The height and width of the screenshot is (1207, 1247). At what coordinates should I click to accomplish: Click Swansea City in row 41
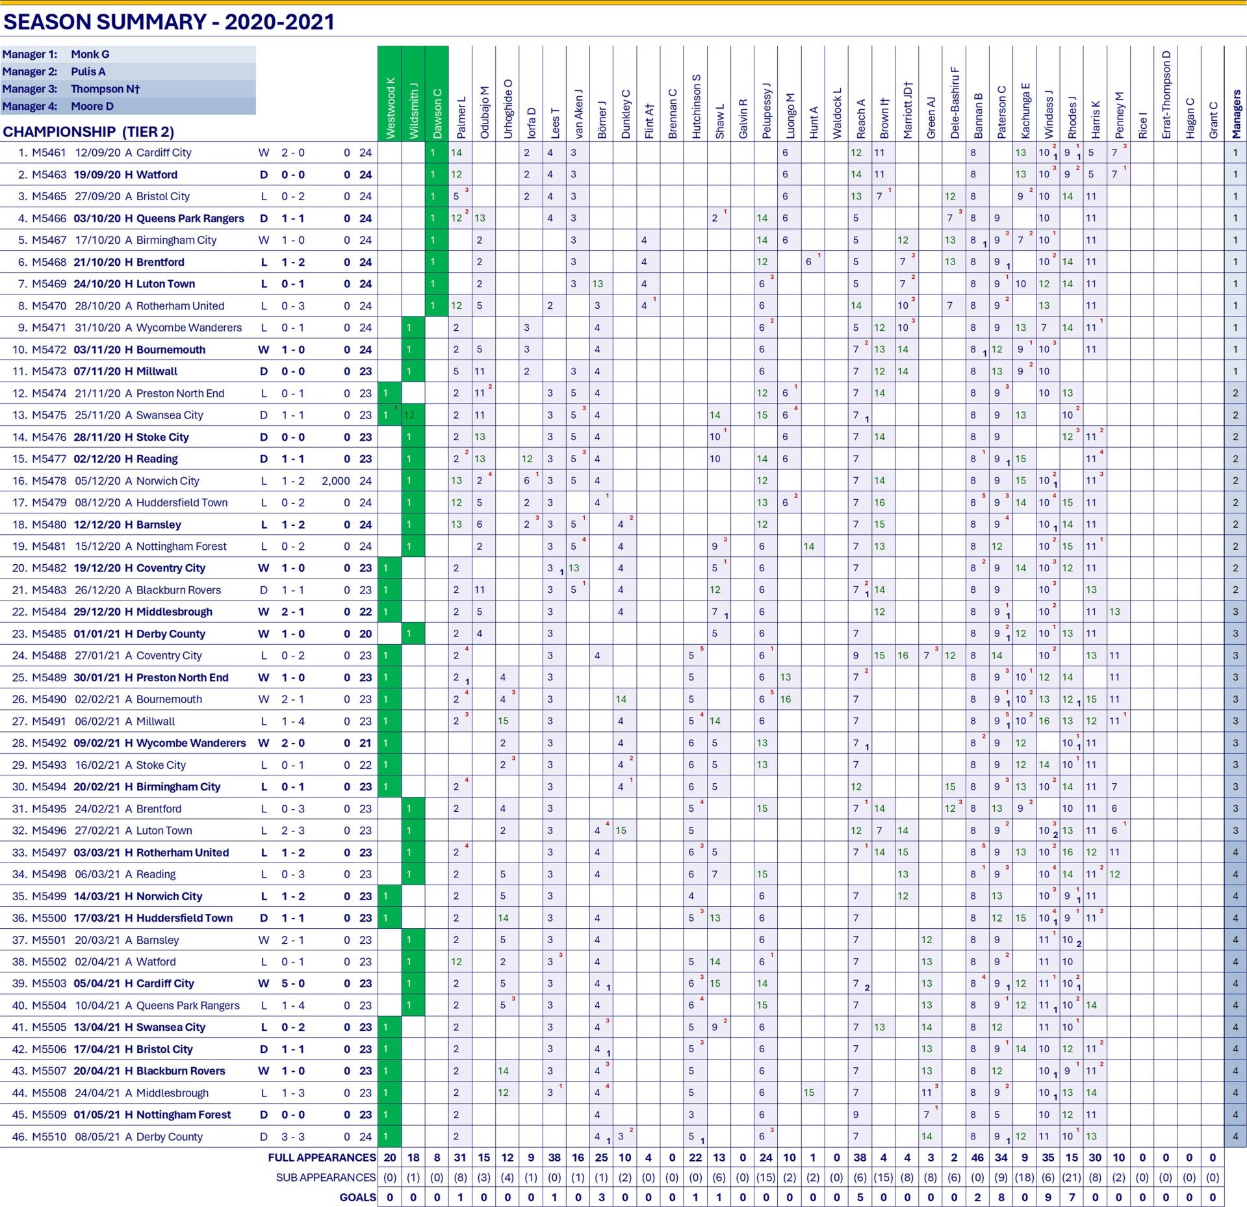click(171, 1027)
